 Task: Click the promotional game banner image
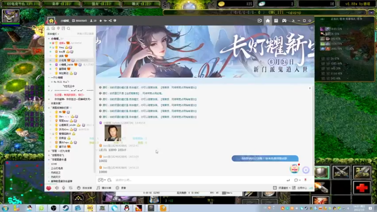point(205,51)
